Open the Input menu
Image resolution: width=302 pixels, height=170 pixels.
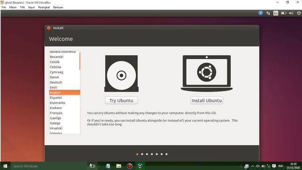point(32,8)
